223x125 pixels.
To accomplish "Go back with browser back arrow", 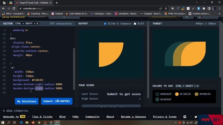I will (x=3, y=8).
